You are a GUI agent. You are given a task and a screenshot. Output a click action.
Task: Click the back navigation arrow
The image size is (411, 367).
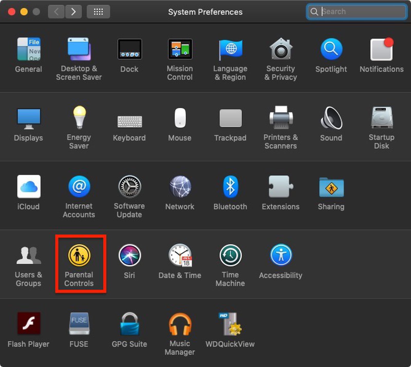click(x=56, y=12)
